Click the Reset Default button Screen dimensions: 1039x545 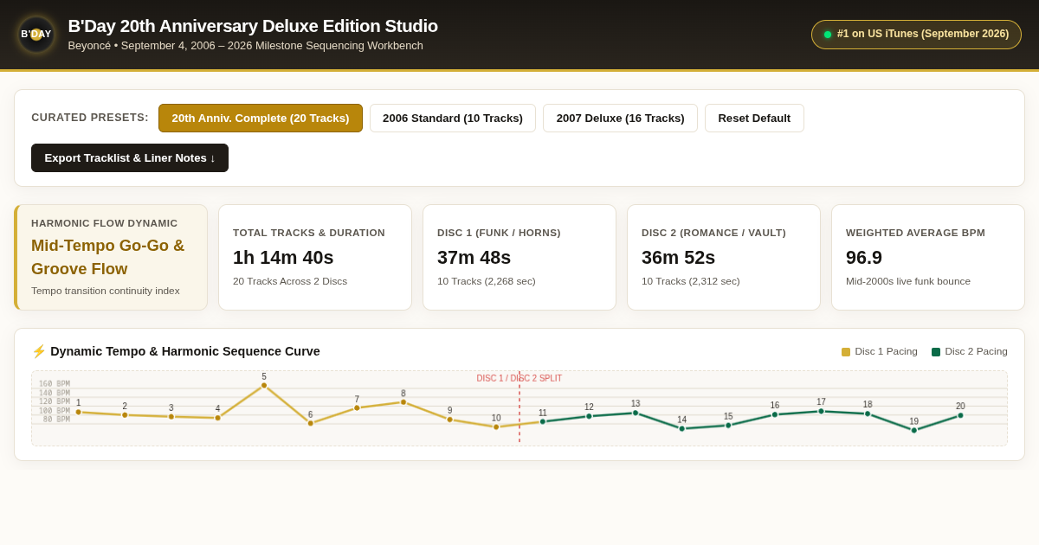[754, 119]
